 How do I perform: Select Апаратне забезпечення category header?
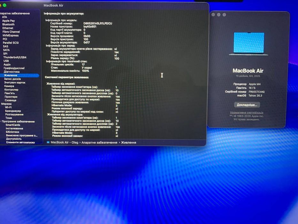(x=15, y=13)
